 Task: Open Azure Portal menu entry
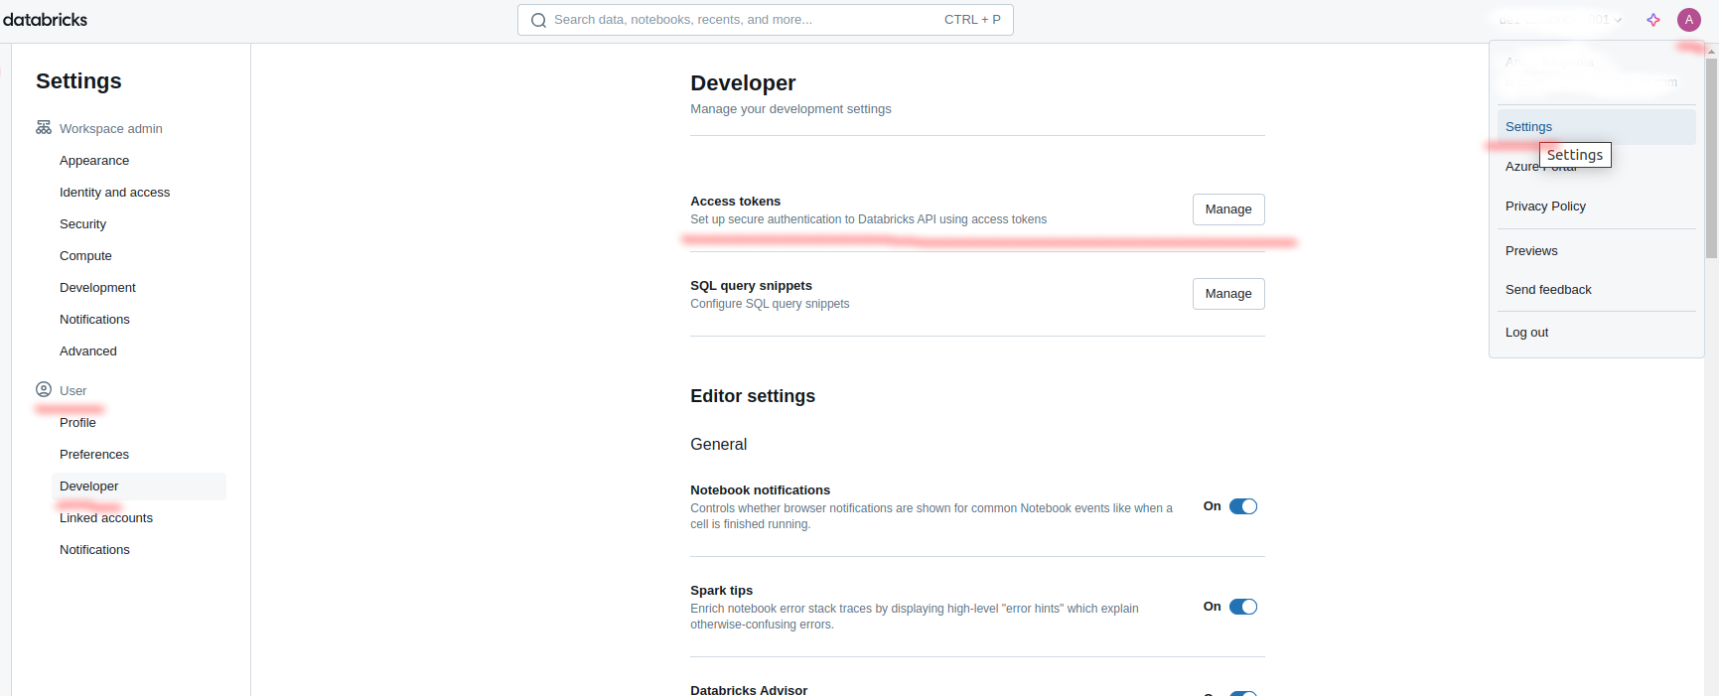pyautogui.click(x=1597, y=167)
